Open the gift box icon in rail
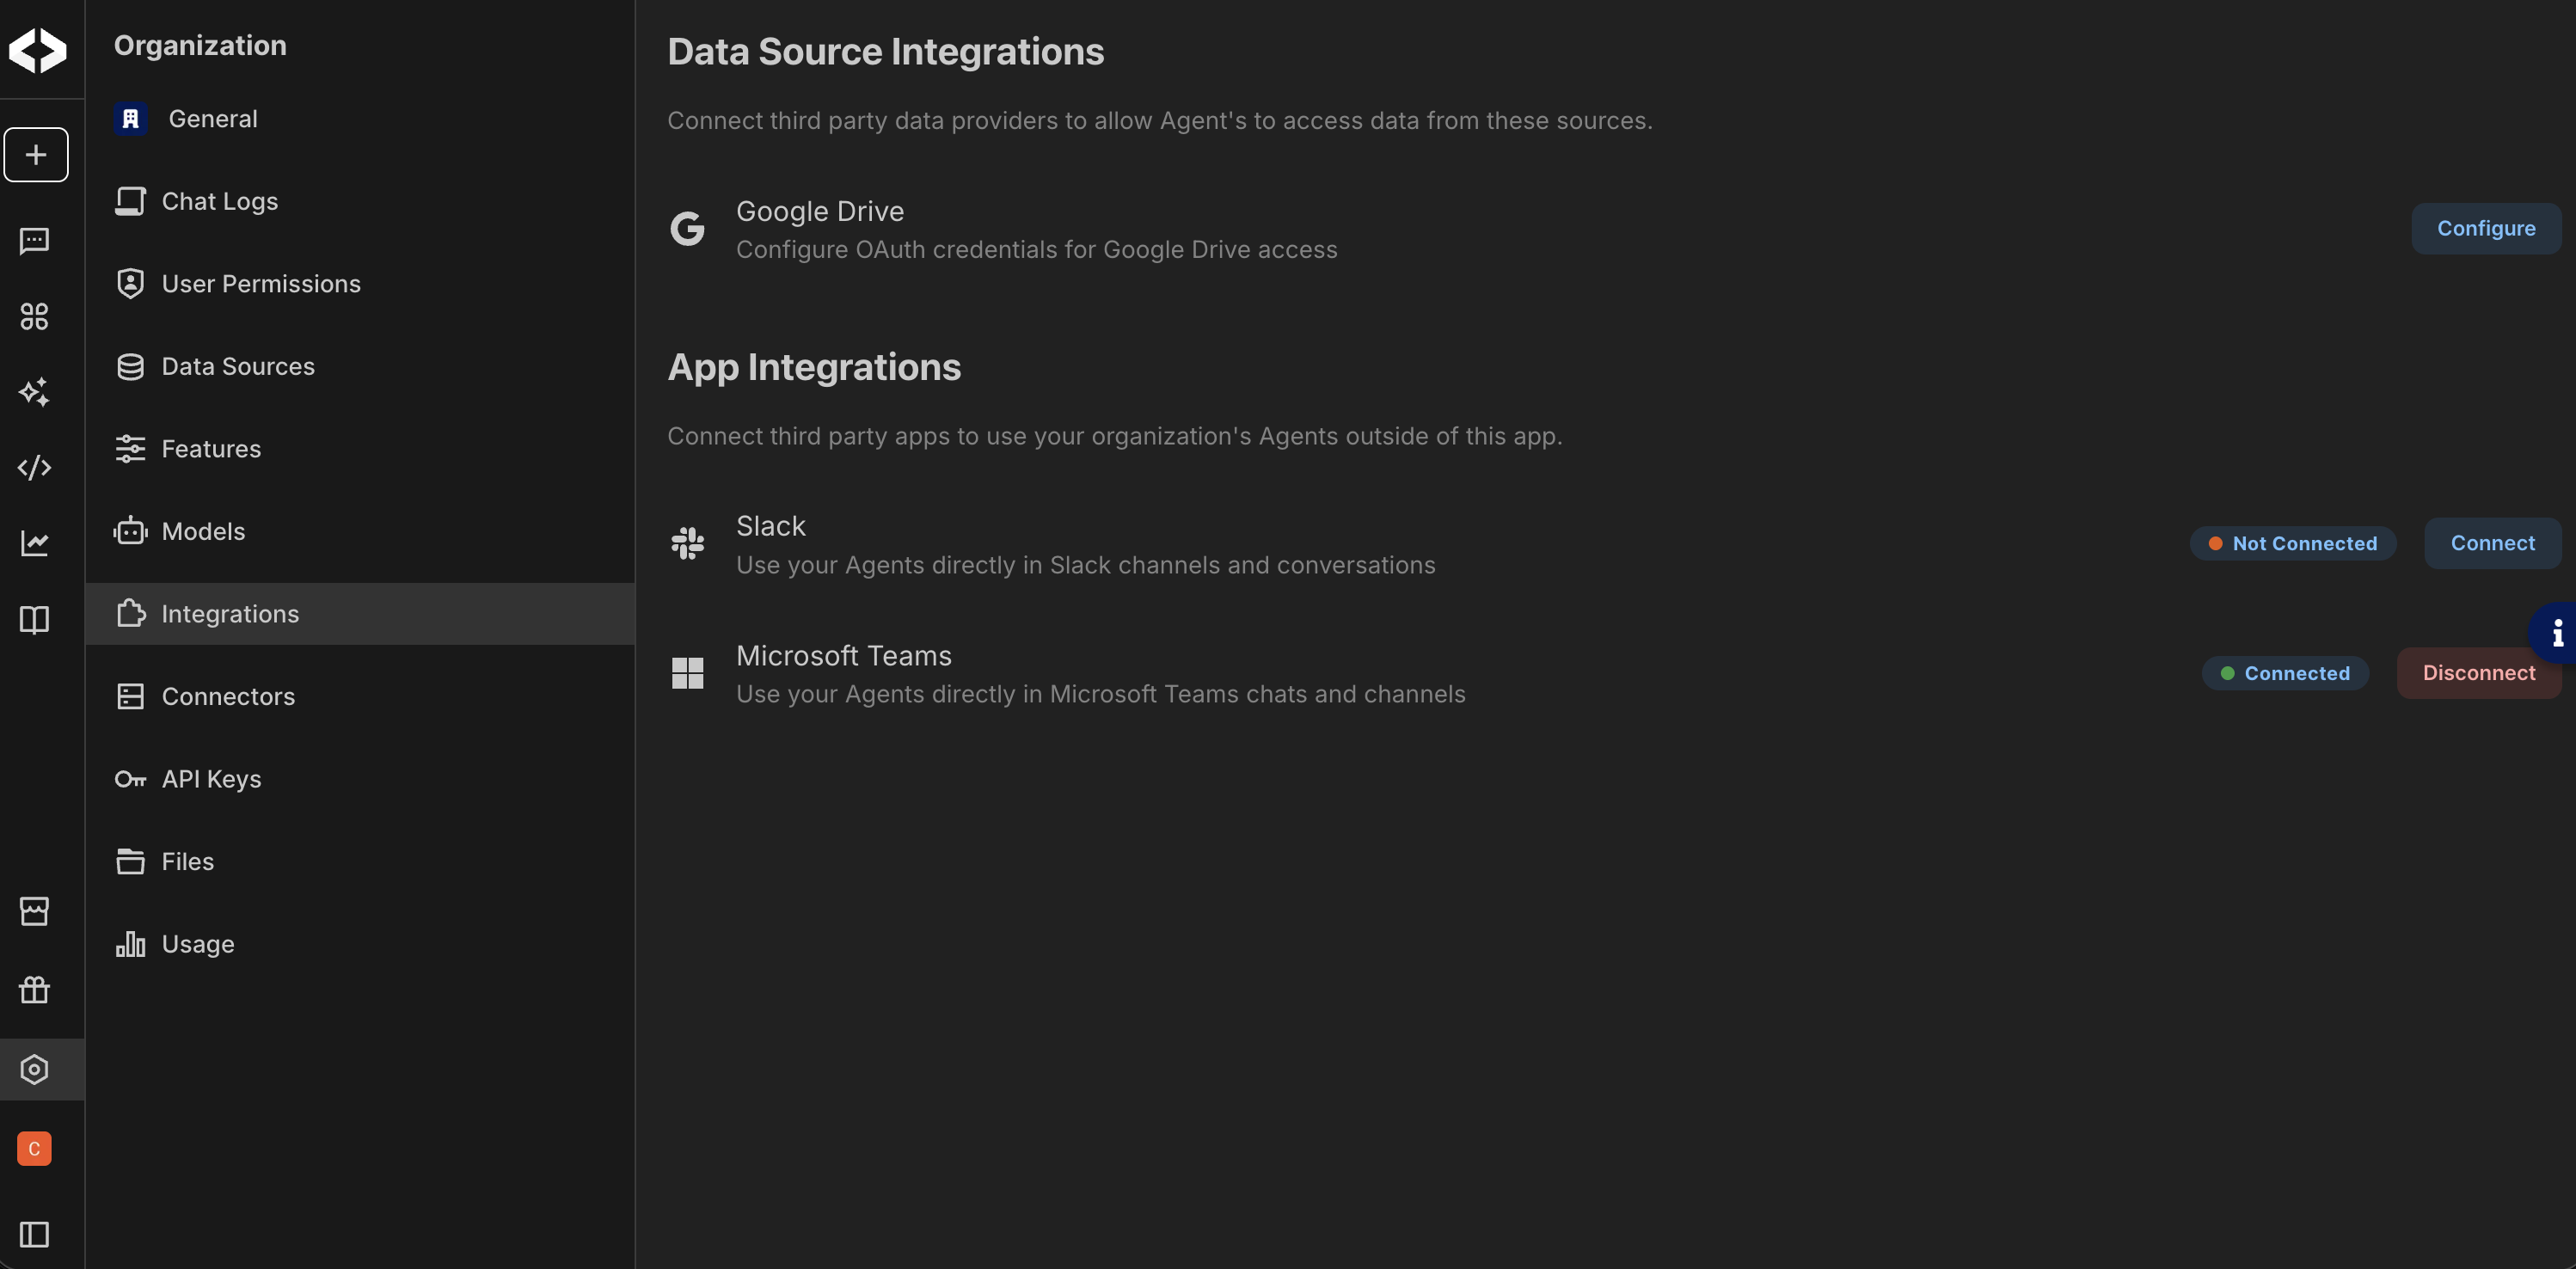2576x1269 pixels. pos(35,990)
